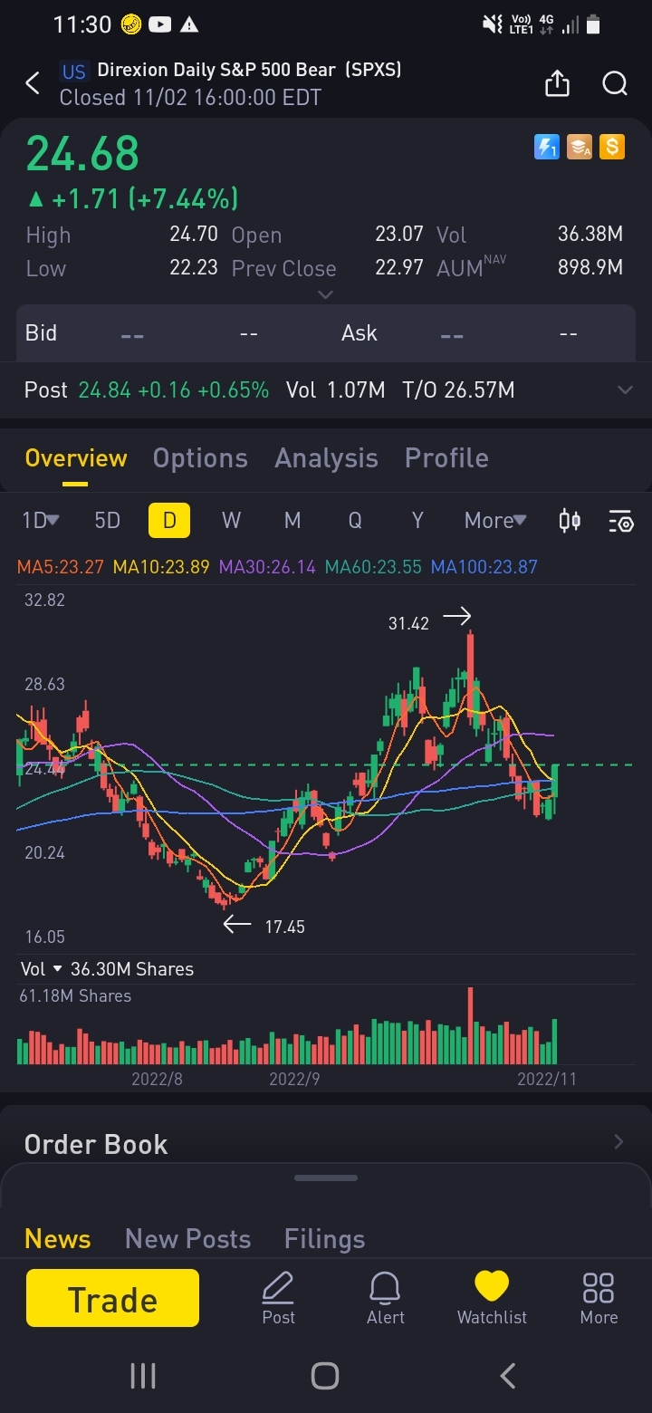Open the 1D interval dropdown
The width and height of the screenshot is (652, 1413).
tap(40, 520)
